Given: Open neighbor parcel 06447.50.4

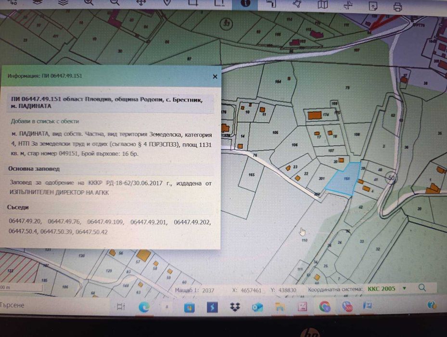Looking at the screenshot, I should 24,231.
